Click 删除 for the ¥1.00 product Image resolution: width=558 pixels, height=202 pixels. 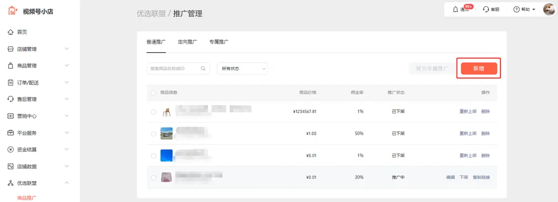tap(485, 134)
